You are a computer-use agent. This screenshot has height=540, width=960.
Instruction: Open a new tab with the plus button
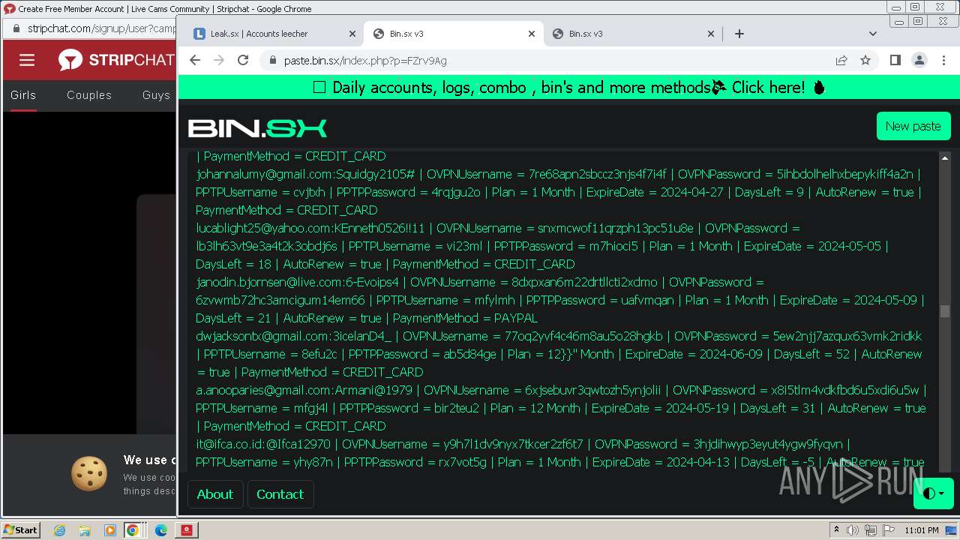(x=739, y=33)
